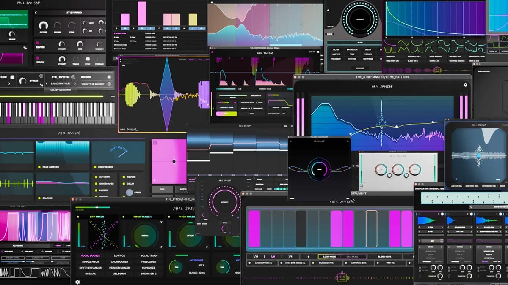508x285 pixels.
Task: Click the dark muted step pad
Action: click(301, 228)
